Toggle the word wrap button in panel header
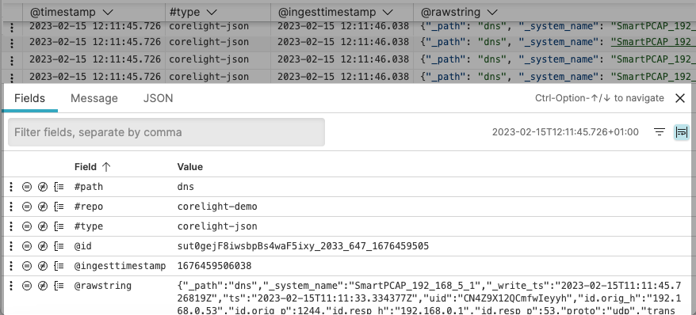Viewport: 696px width, 315px height. (x=682, y=132)
